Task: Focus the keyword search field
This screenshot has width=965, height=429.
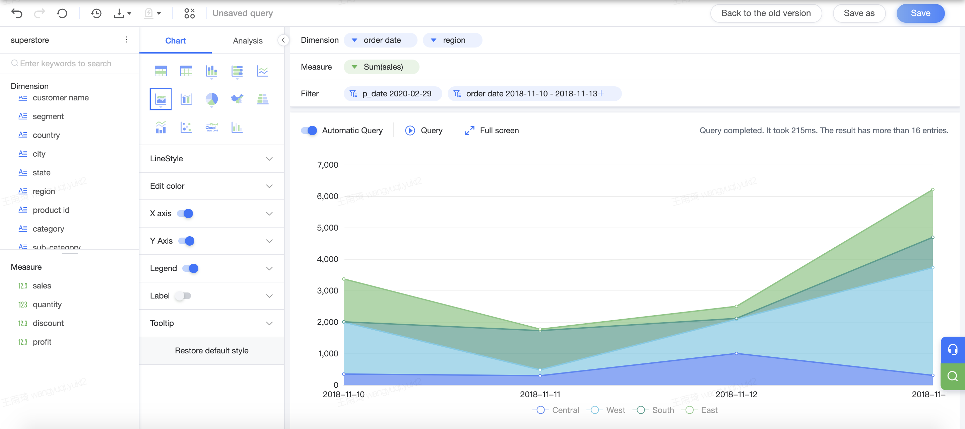Action: (x=69, y=64)
